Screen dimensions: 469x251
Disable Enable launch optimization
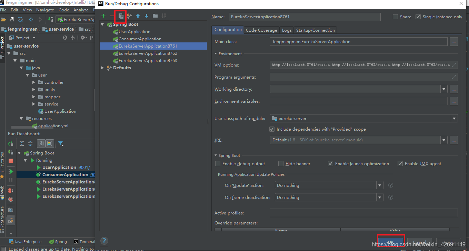click(330, 164)
